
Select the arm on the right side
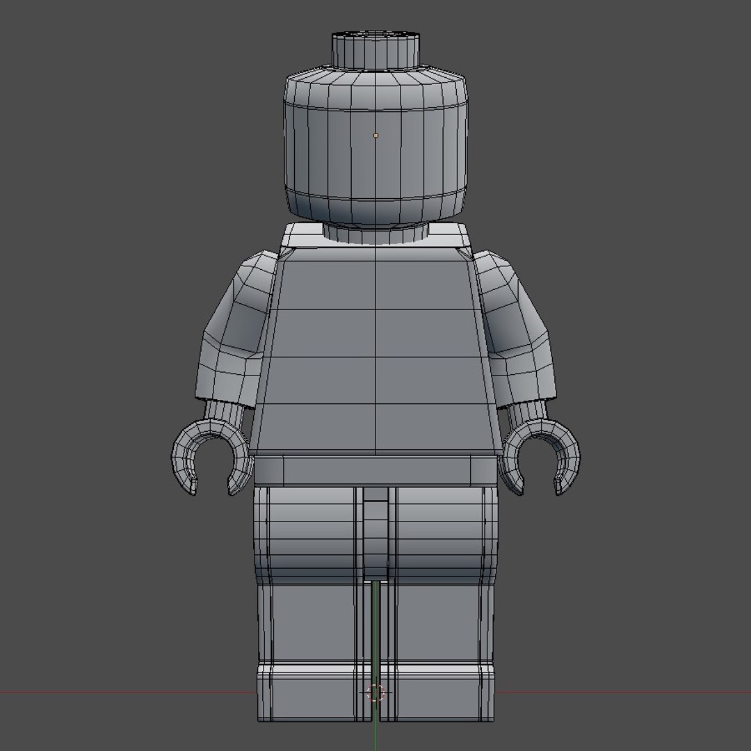[517, 330]
